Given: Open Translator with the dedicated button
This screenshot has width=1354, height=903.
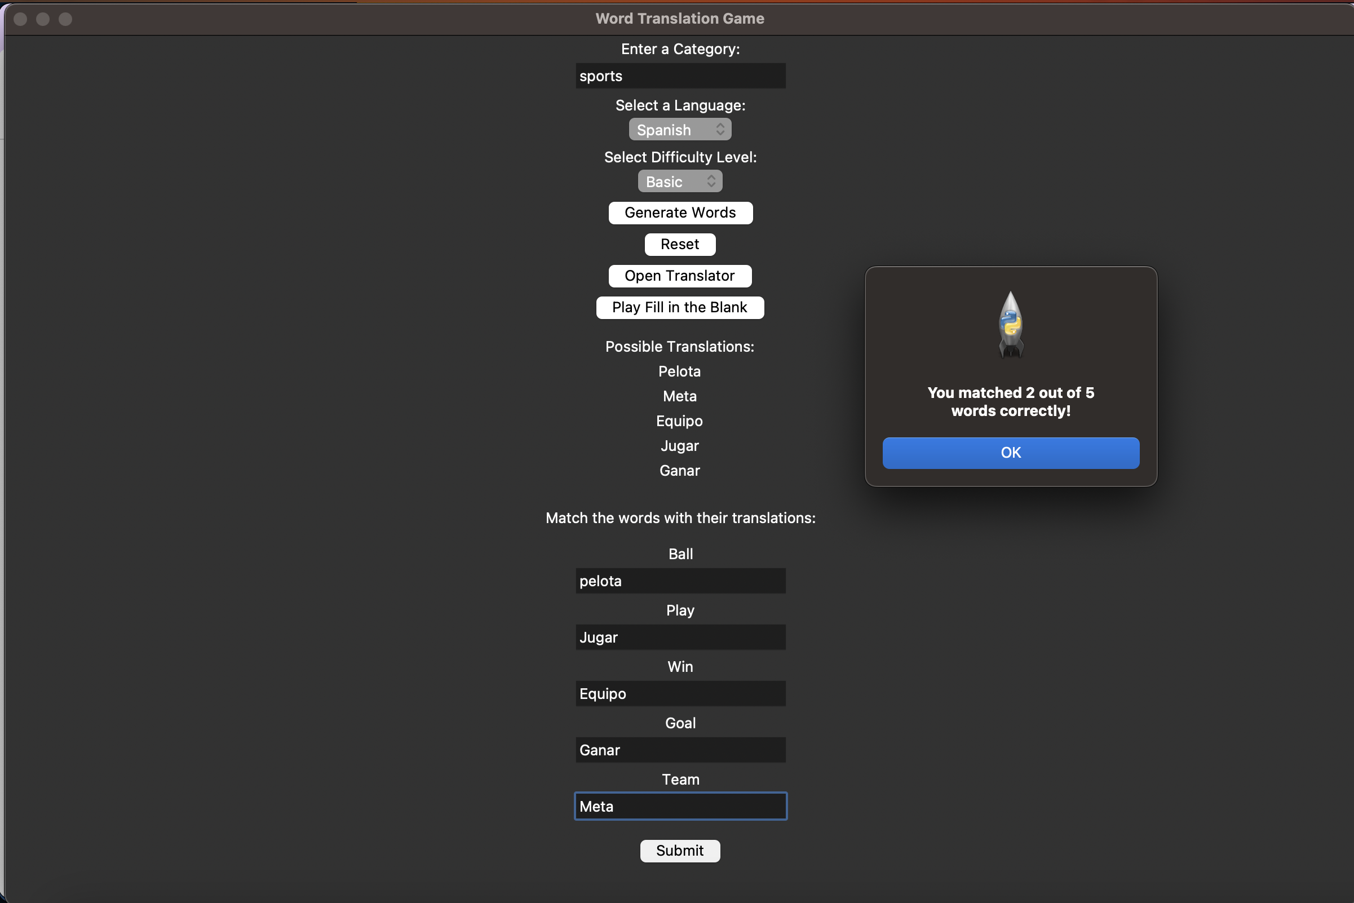Looking at the screenshot, I should pyautogui.click(x=680, y=276).
